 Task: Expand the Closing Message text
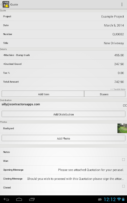[63, 179]
